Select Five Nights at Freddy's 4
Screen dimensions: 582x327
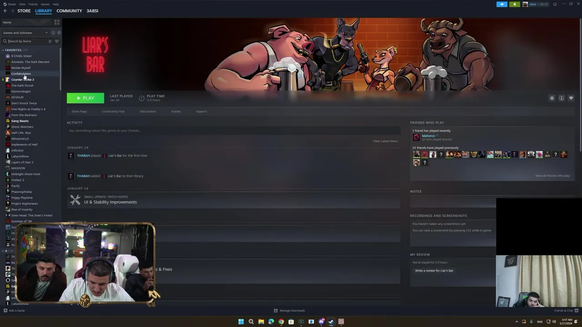click(28, 109)
